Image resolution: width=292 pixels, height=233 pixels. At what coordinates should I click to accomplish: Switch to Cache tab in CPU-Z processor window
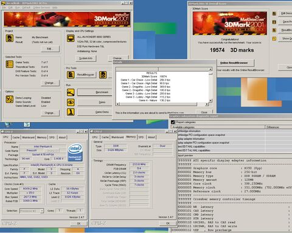[16, 137]
